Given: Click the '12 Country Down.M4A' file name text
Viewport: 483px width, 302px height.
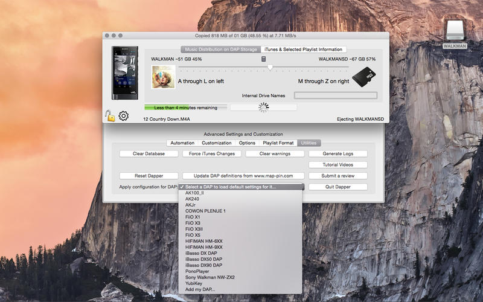Looking at the screenshot, I should 167,119.
